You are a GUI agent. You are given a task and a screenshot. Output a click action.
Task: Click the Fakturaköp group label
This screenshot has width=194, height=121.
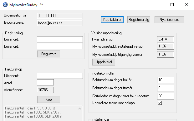(13, 69)
